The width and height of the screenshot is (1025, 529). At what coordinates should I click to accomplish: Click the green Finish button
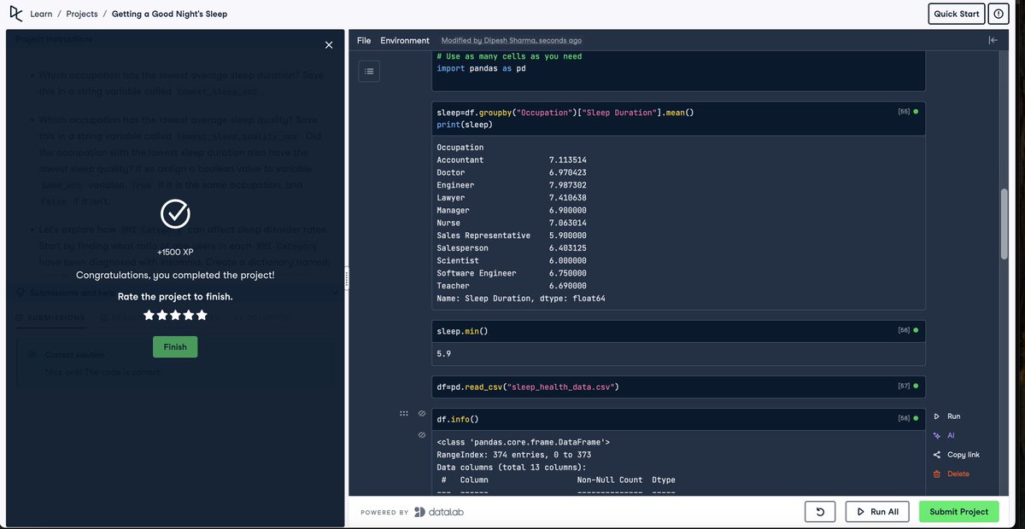point(175,346)
